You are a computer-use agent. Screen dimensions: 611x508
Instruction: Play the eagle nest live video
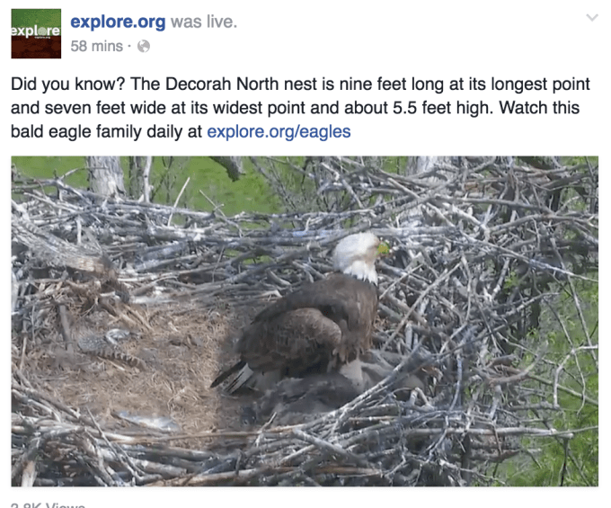(305, 321)
